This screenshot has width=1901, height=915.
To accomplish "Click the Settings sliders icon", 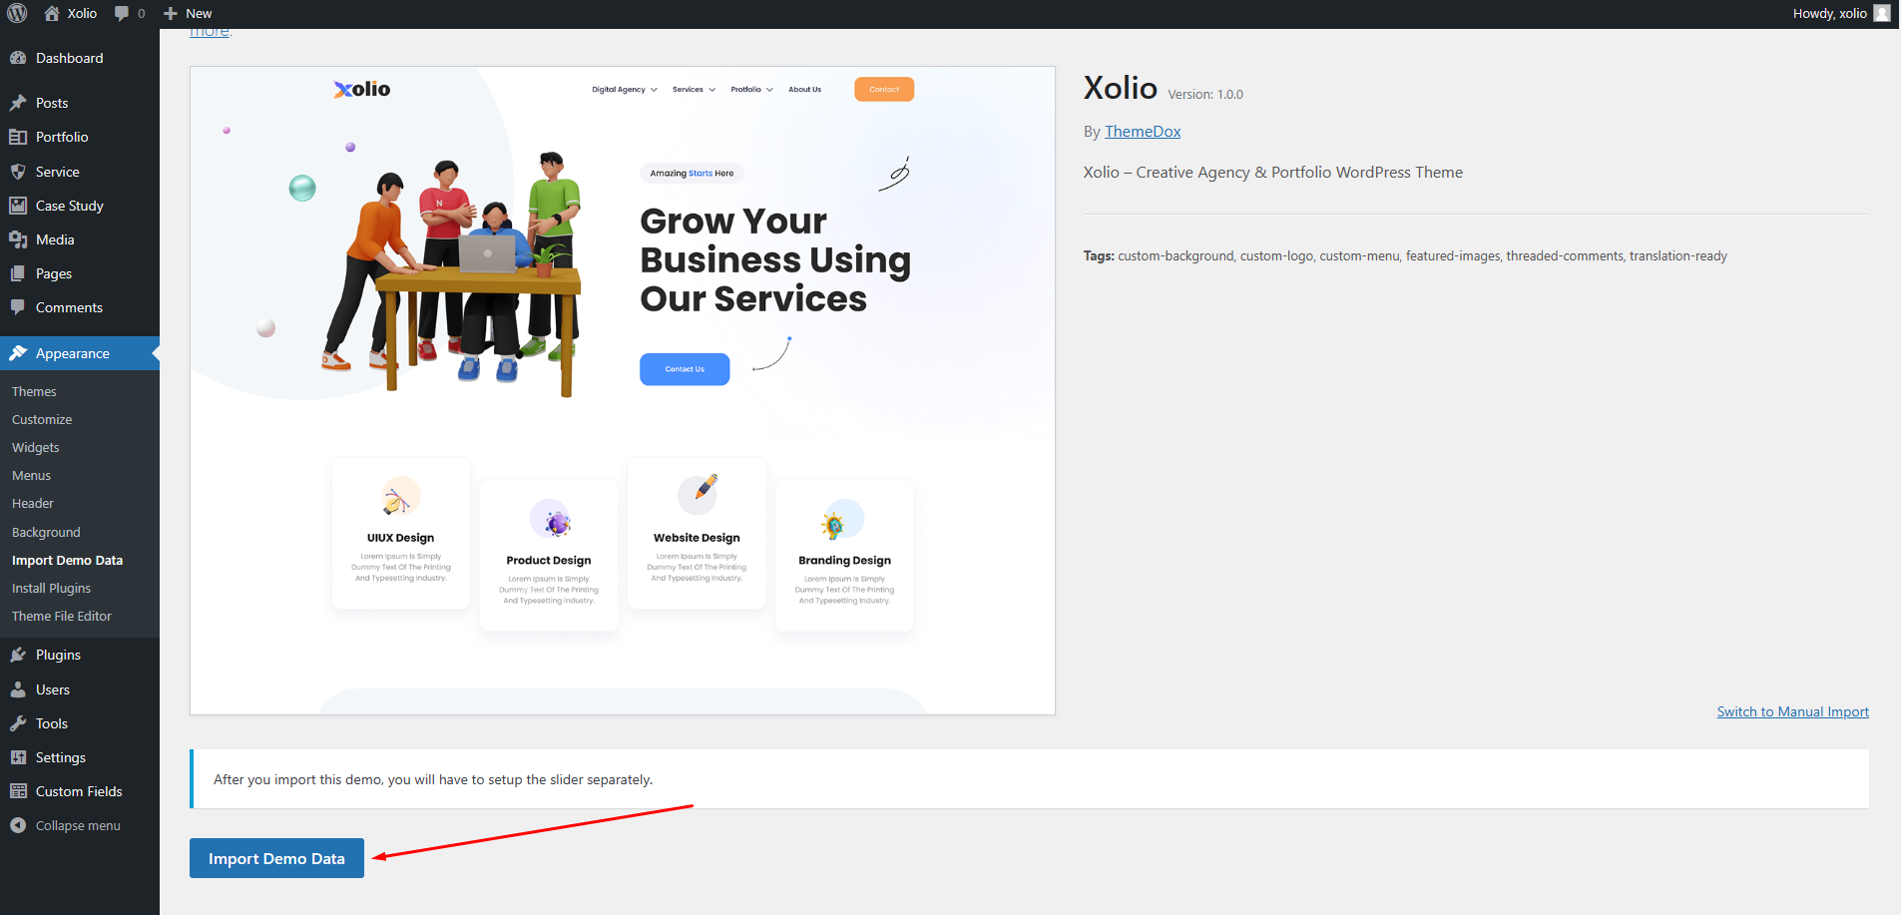I will [18, 757].
